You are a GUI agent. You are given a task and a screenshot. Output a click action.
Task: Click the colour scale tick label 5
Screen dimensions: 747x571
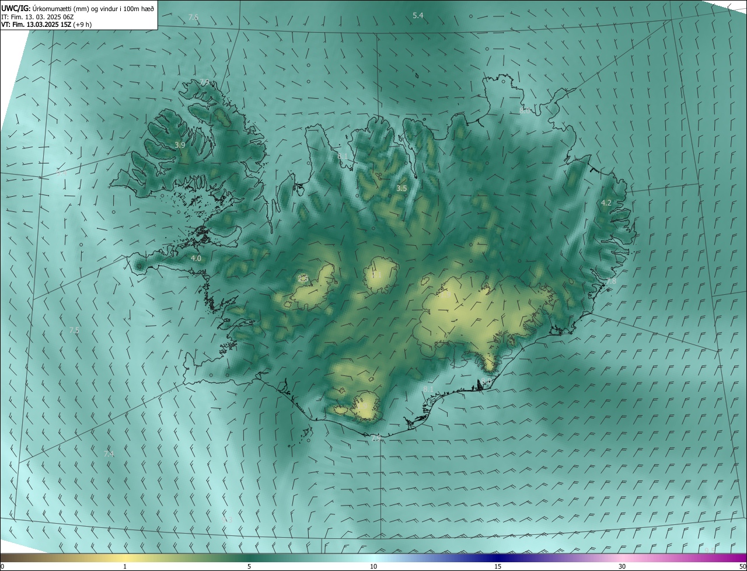click(x=249, y=566)
